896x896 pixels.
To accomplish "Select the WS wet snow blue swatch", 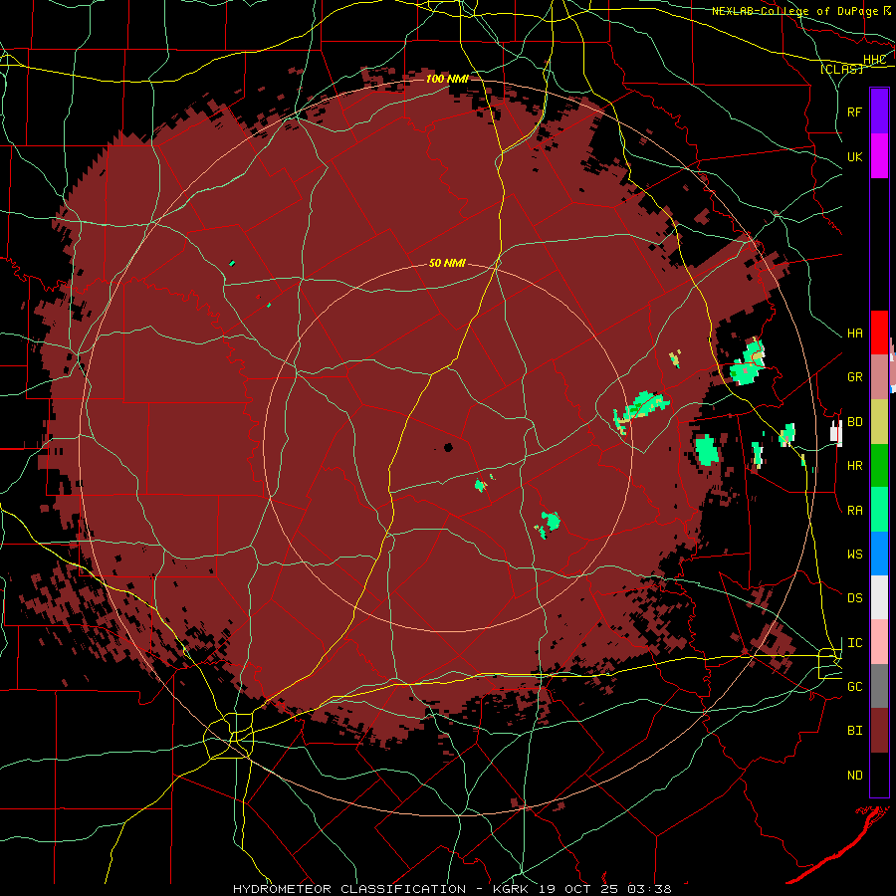I will 879,554.
